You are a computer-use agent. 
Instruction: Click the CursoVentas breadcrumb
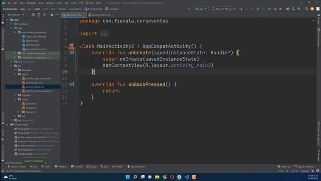(x=10, y=9)
